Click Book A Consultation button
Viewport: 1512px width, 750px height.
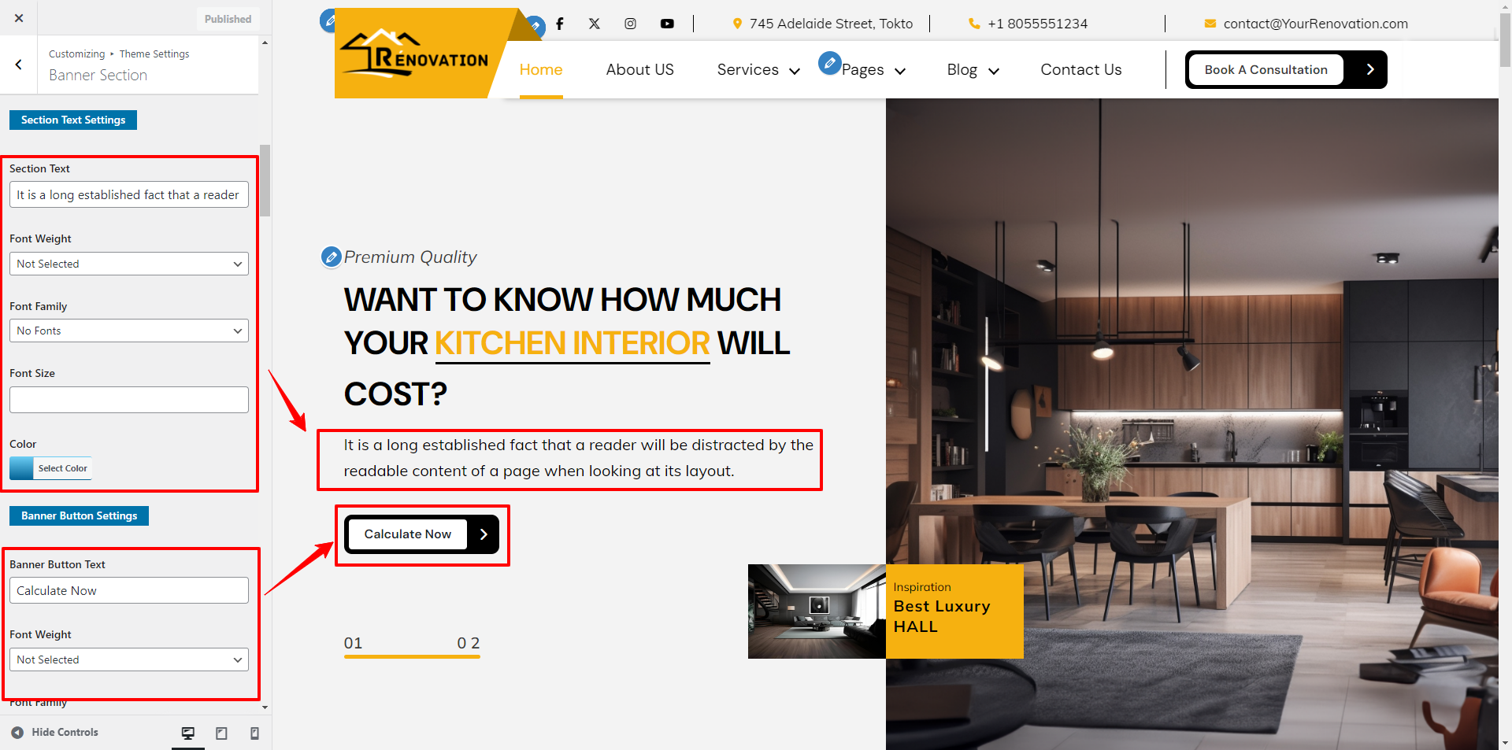pos(1286,70)
